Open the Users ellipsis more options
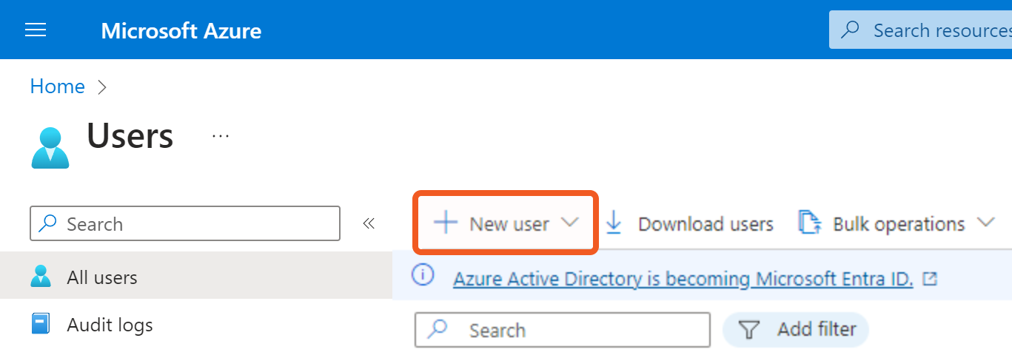This screenshot has height=355, width=1012. [221, 136]
